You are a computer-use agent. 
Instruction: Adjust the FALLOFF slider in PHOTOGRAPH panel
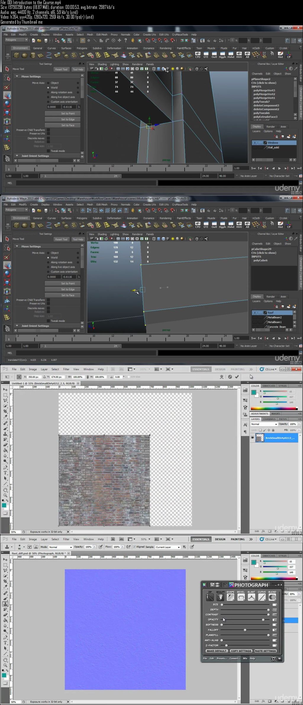click(245, 630)
